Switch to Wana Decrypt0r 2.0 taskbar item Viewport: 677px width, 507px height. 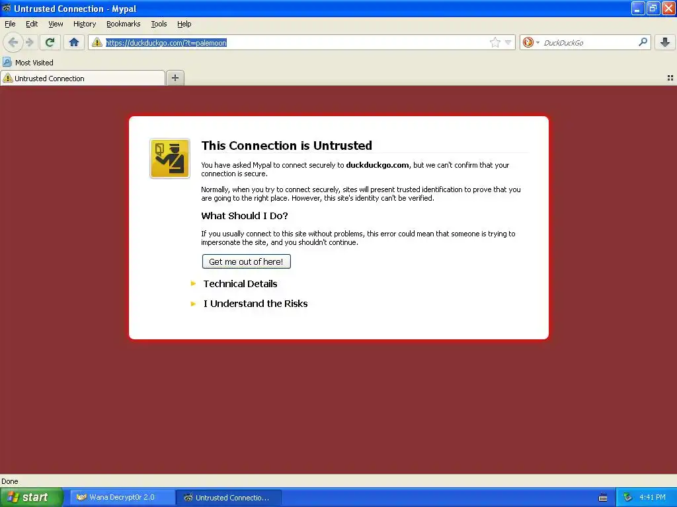click(x=122, y=497)
